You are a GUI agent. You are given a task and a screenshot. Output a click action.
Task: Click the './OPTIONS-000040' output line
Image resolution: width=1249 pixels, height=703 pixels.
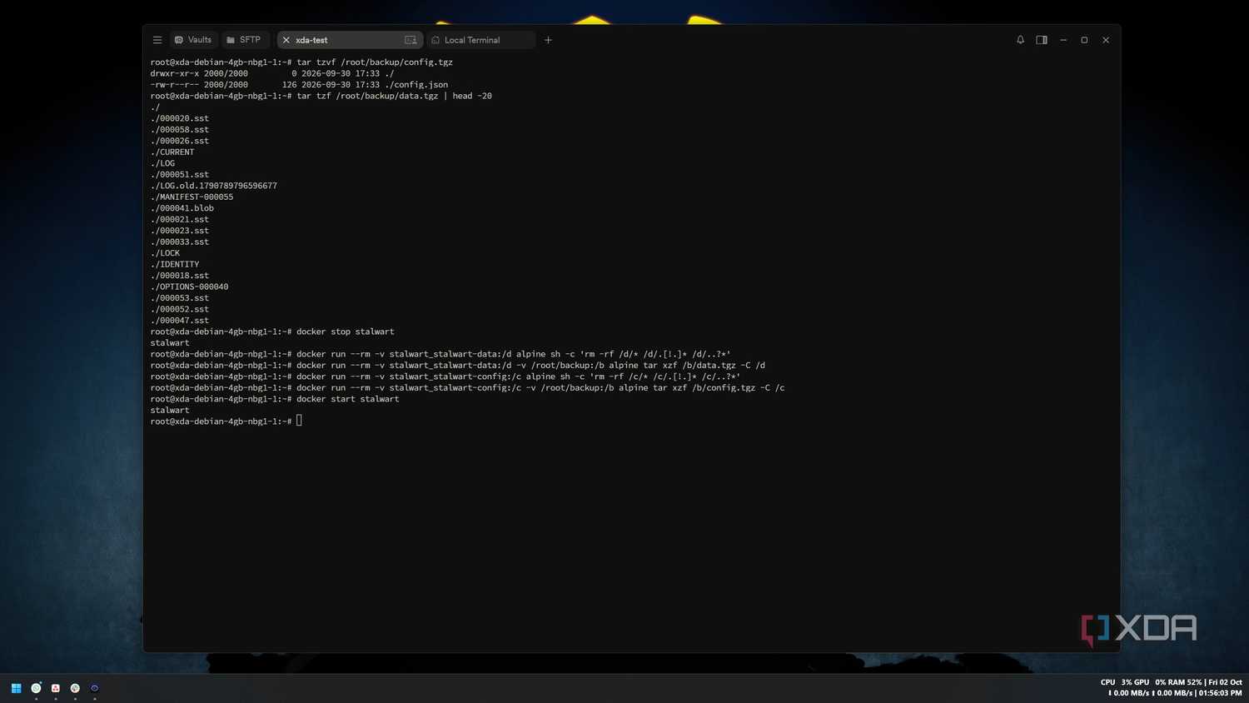(x=189, y=287)
